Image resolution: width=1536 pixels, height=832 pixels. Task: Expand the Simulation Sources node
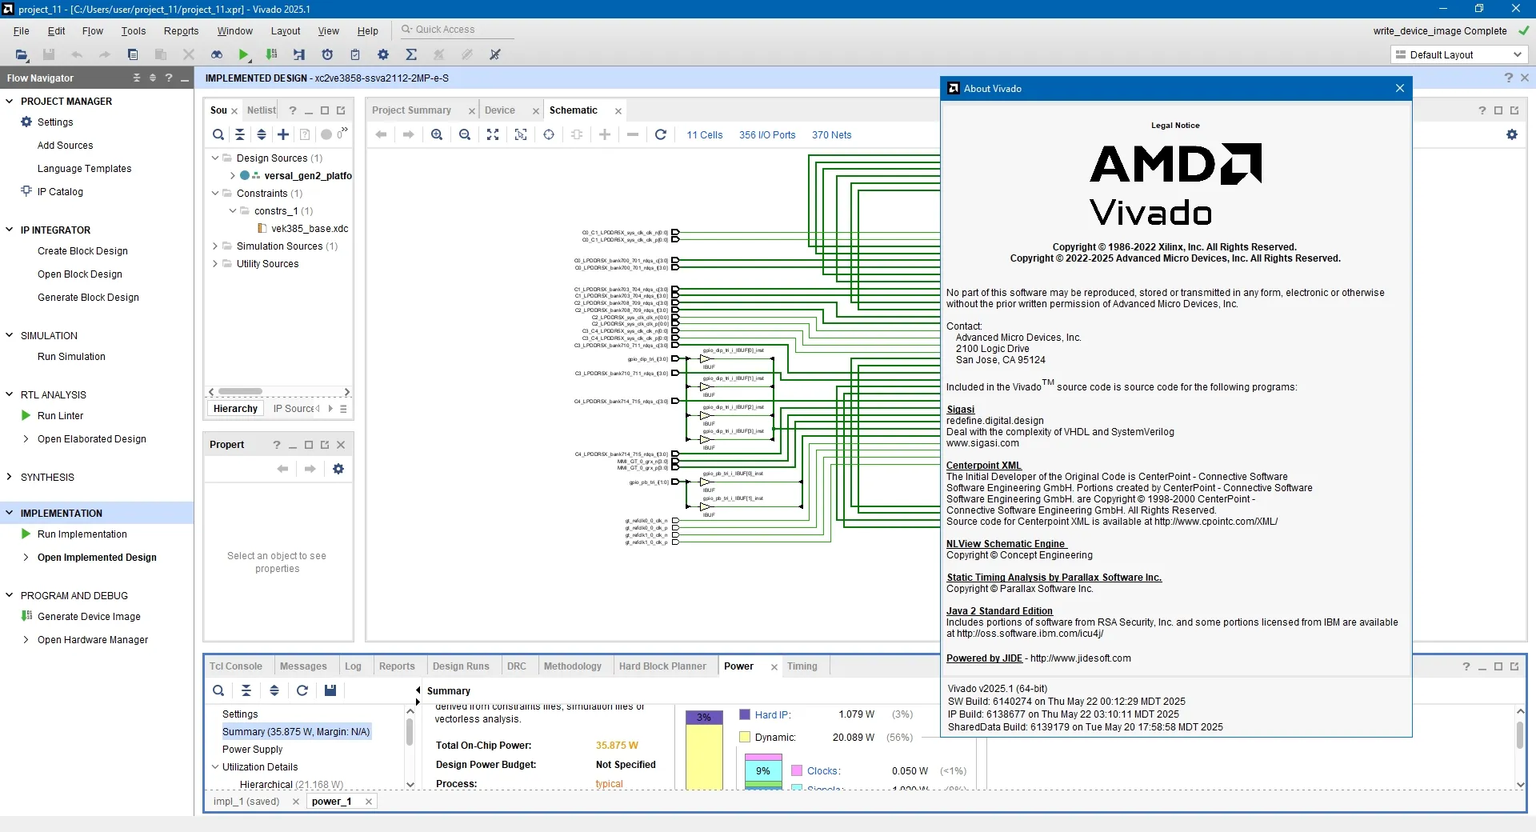(215, 246)
